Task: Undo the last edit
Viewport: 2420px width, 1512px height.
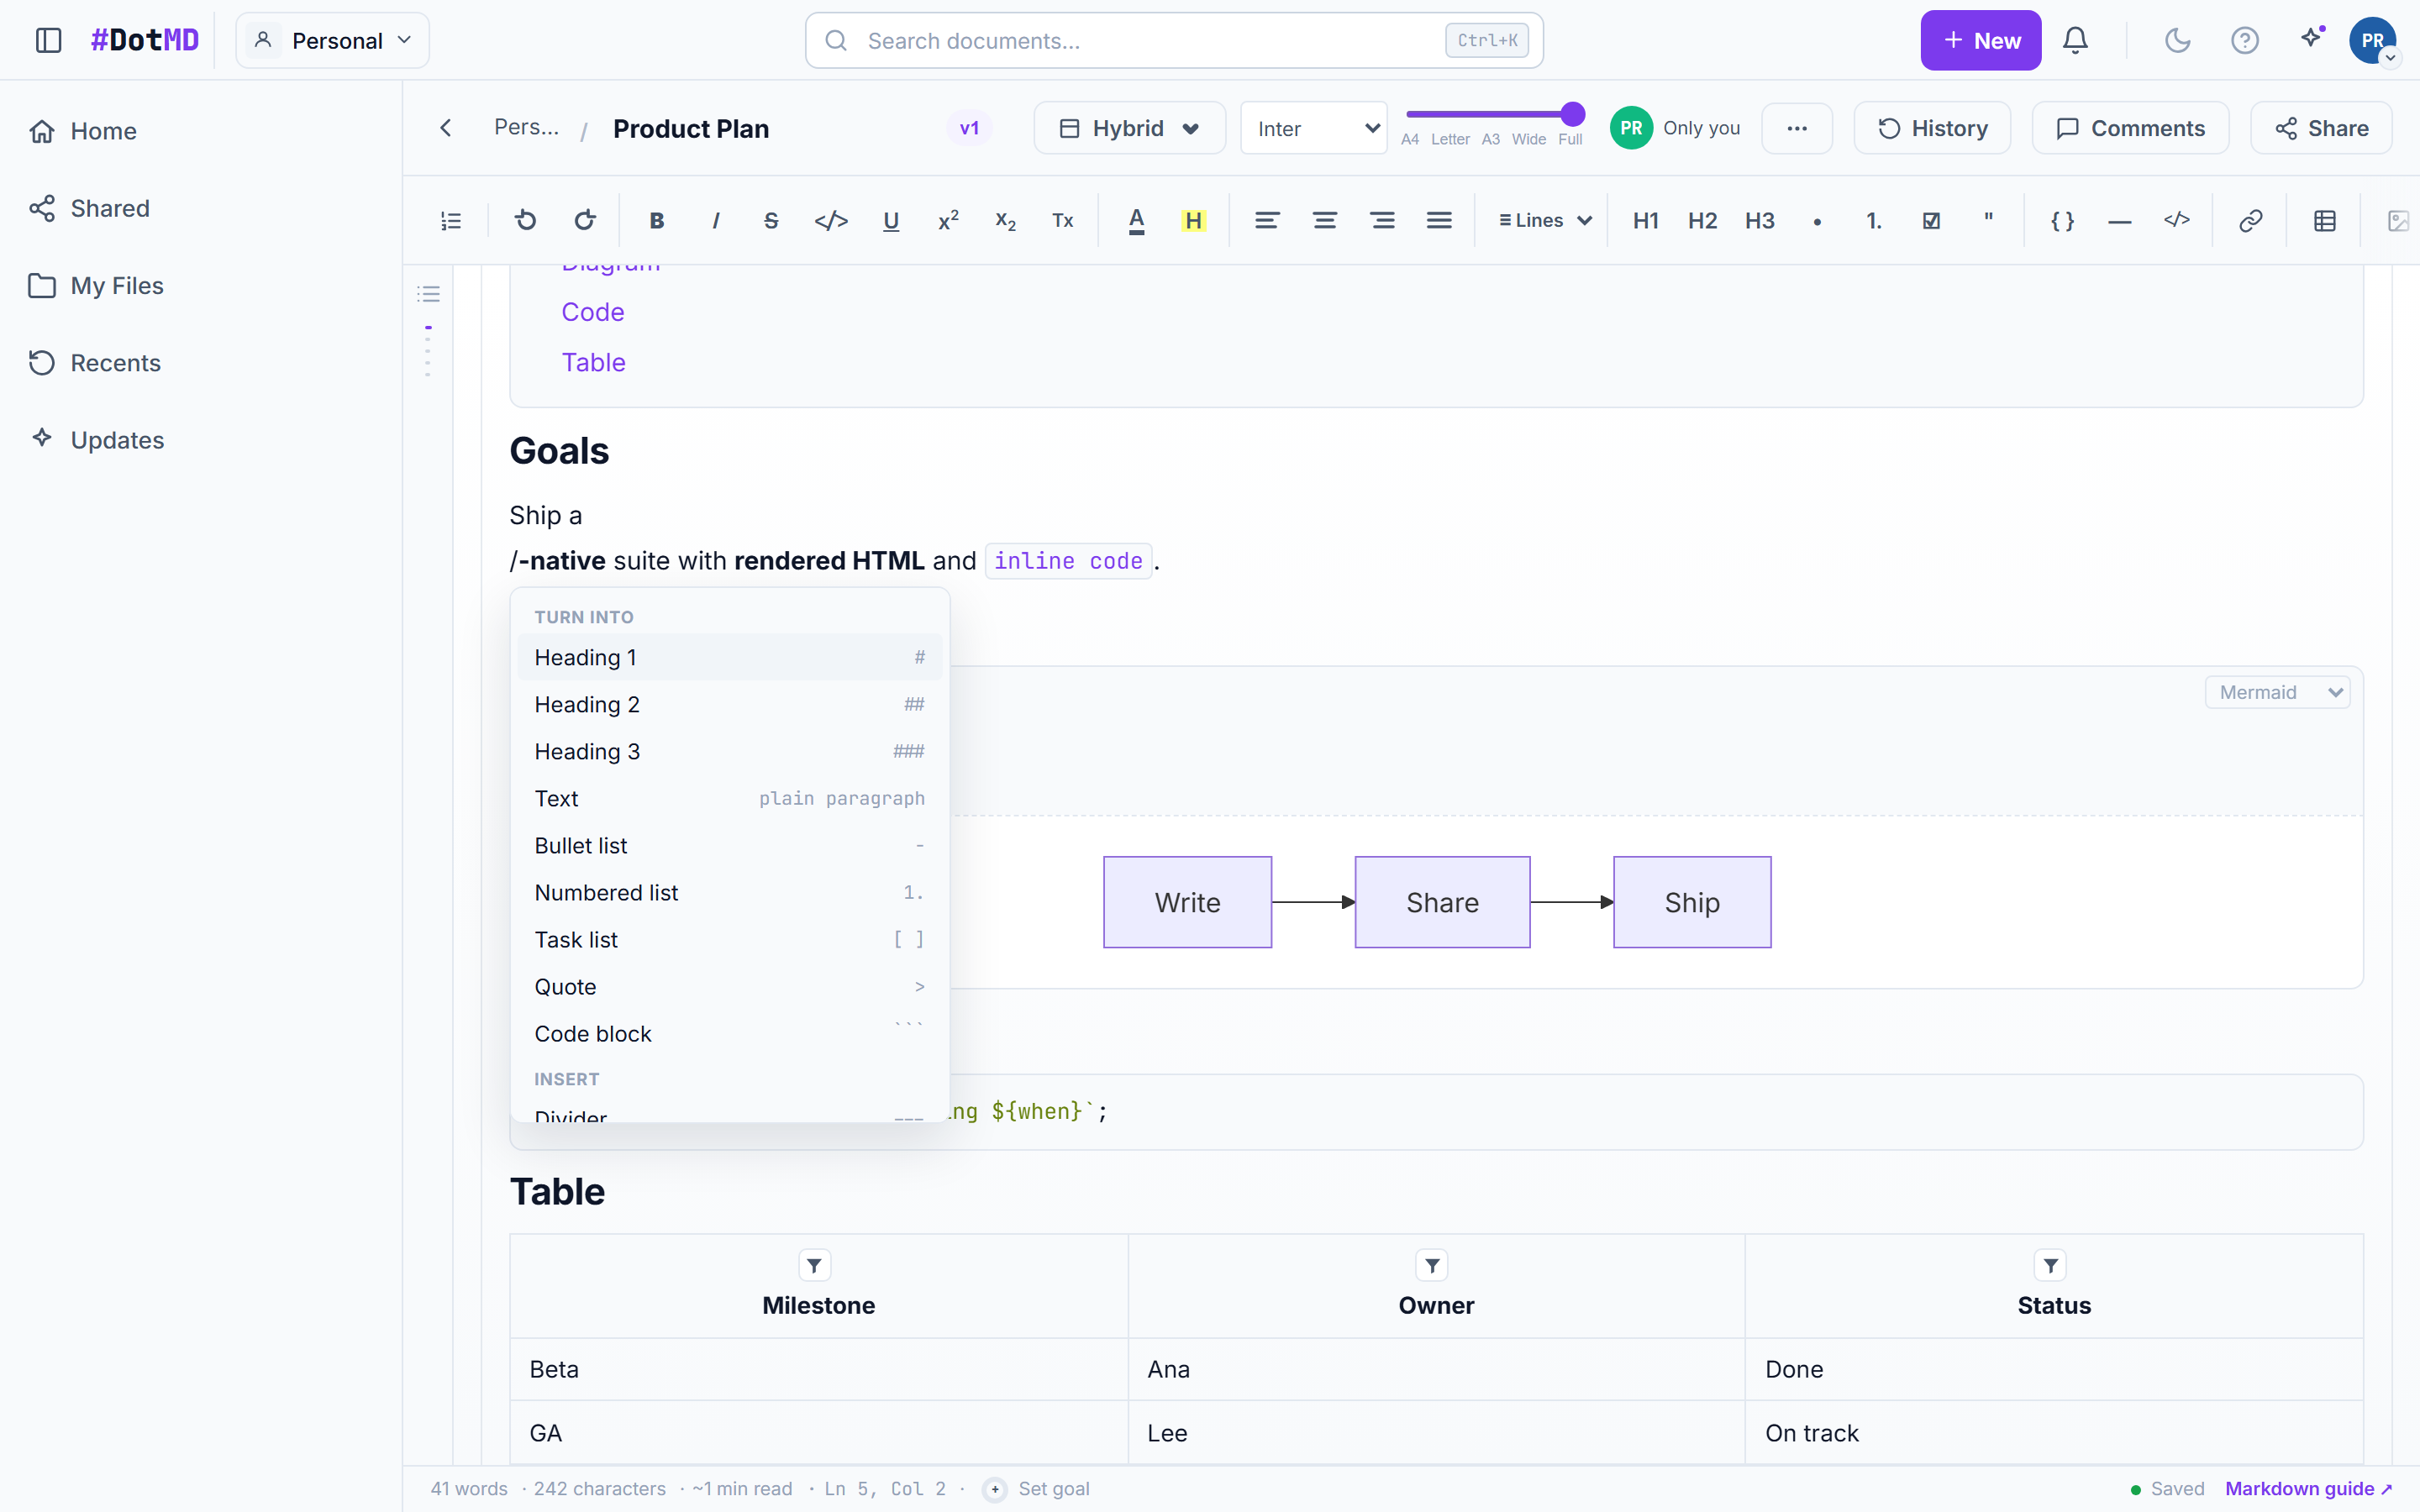Action: tap(525, 220)
